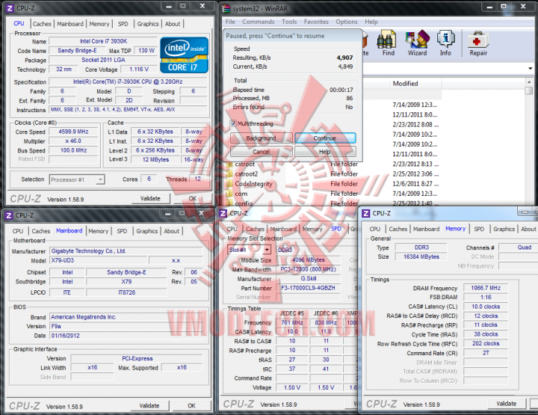Viewport: 538px width, 415px height.
Task: Click the Channels value Quad
Action: click(x=518, y=248)
